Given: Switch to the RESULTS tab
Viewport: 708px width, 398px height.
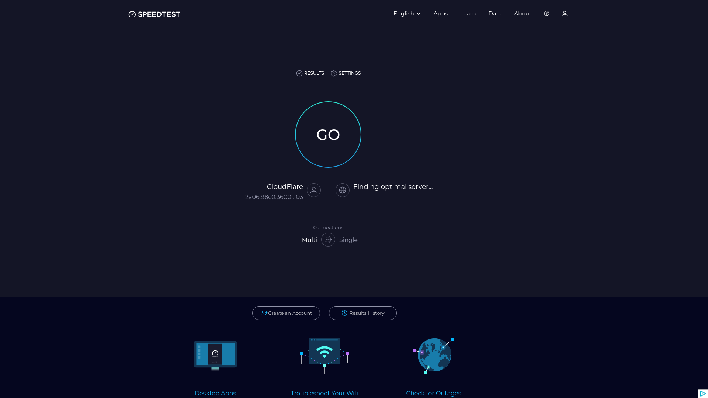Looking at the screenshot, I should (x=310, y=73).
